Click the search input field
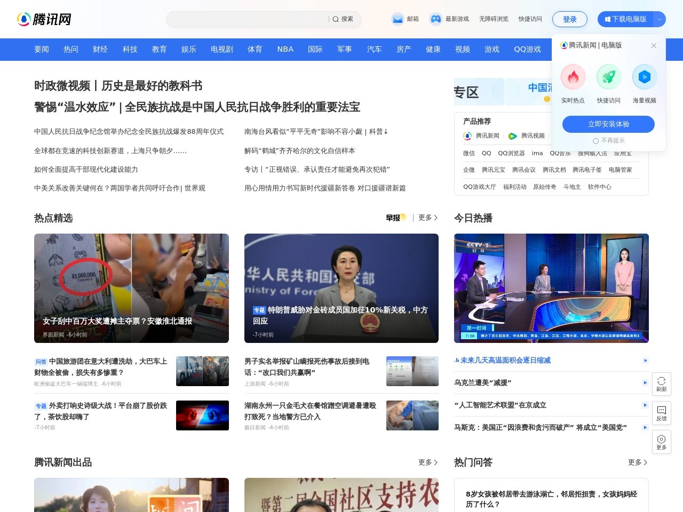Viewport: 683px width, 512px height. pyautogui.click(x=248, y=19)
